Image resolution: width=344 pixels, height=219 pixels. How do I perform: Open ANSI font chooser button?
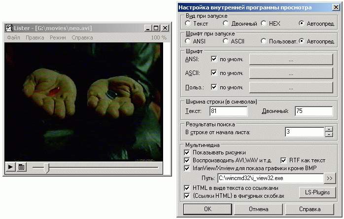291,59
